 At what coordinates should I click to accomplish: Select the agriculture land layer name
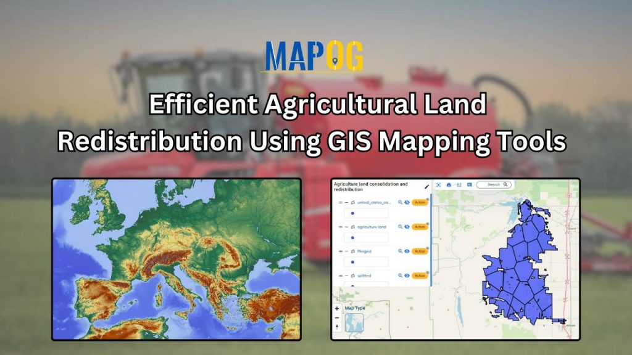pyautogui.click(x=372, y=227)
